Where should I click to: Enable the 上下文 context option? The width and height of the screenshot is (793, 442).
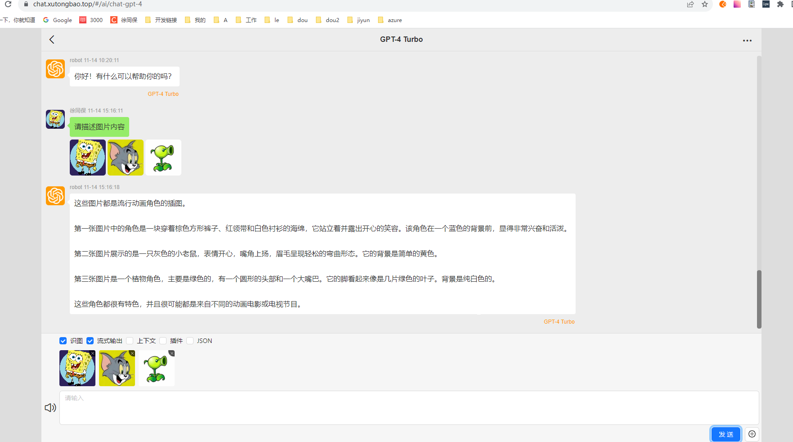[x=130, y=341]
